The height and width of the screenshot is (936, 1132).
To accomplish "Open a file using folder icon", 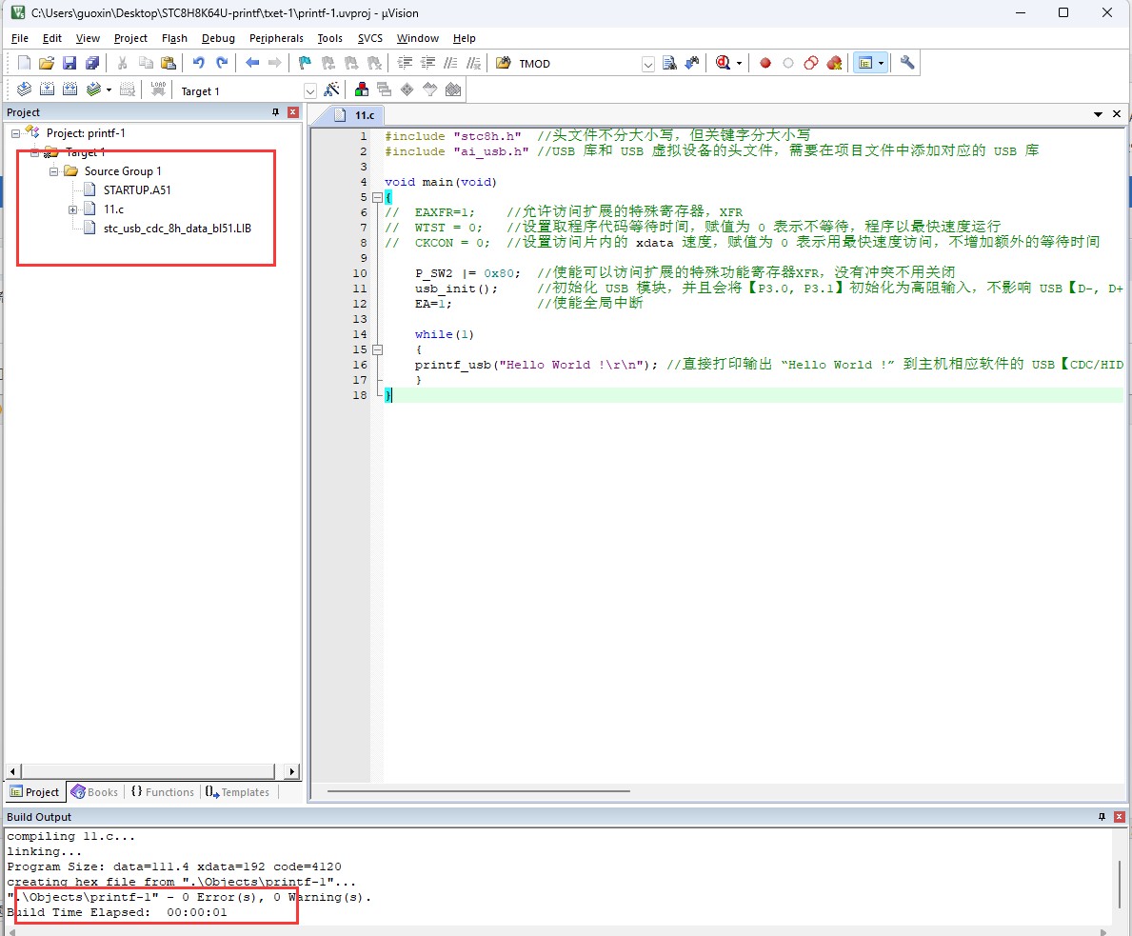I will click(x=47, y=63).
